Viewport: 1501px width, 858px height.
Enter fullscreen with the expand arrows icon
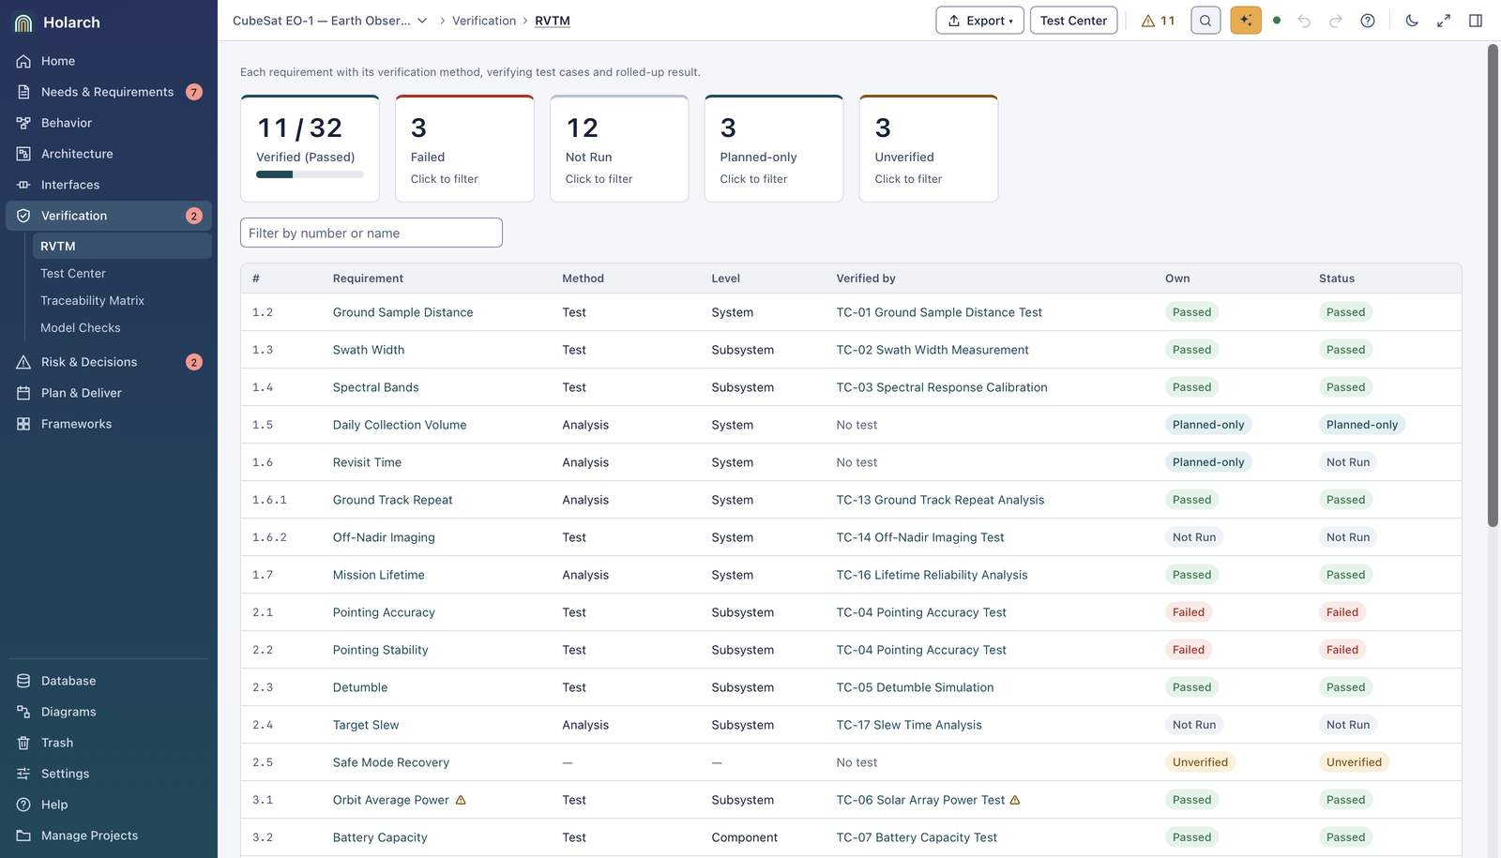[x=1444, y=21]
